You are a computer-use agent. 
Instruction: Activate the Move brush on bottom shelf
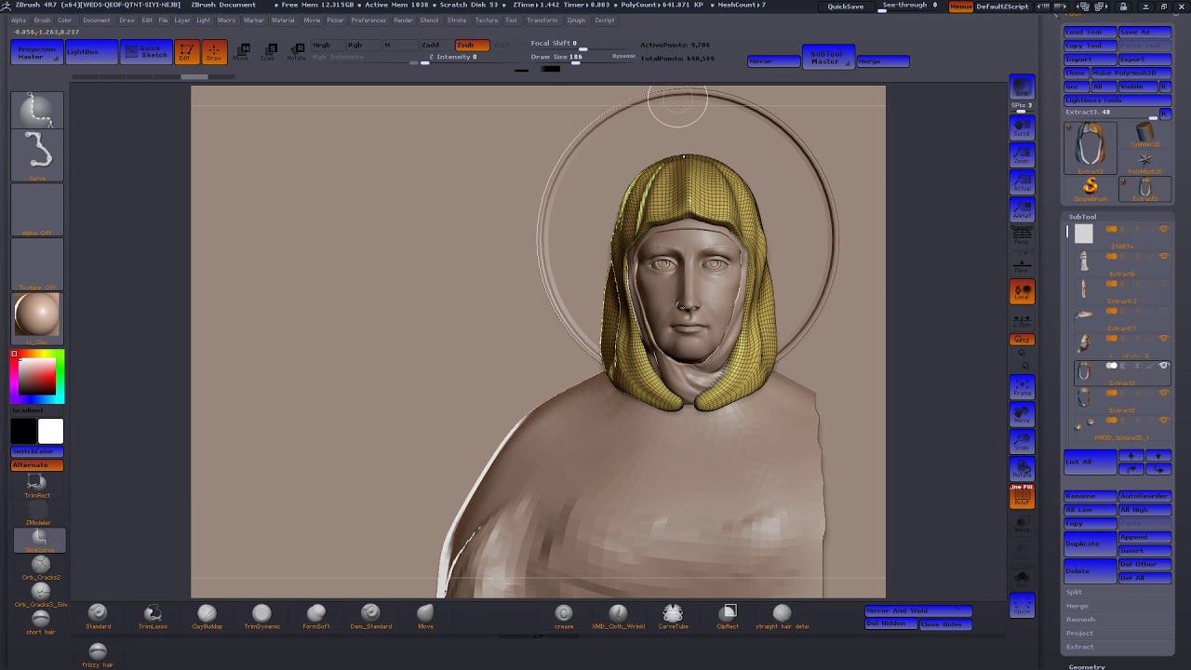pyautogui.click(x=425, y=613)
